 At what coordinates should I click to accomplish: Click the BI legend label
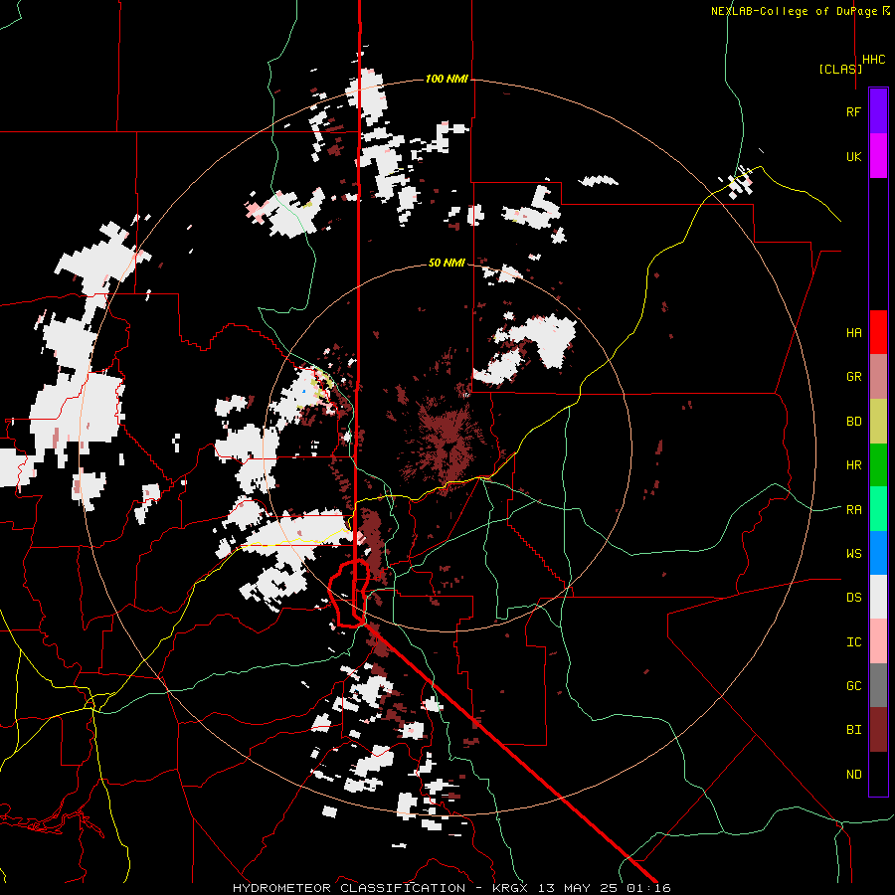[x=853, y=730]
